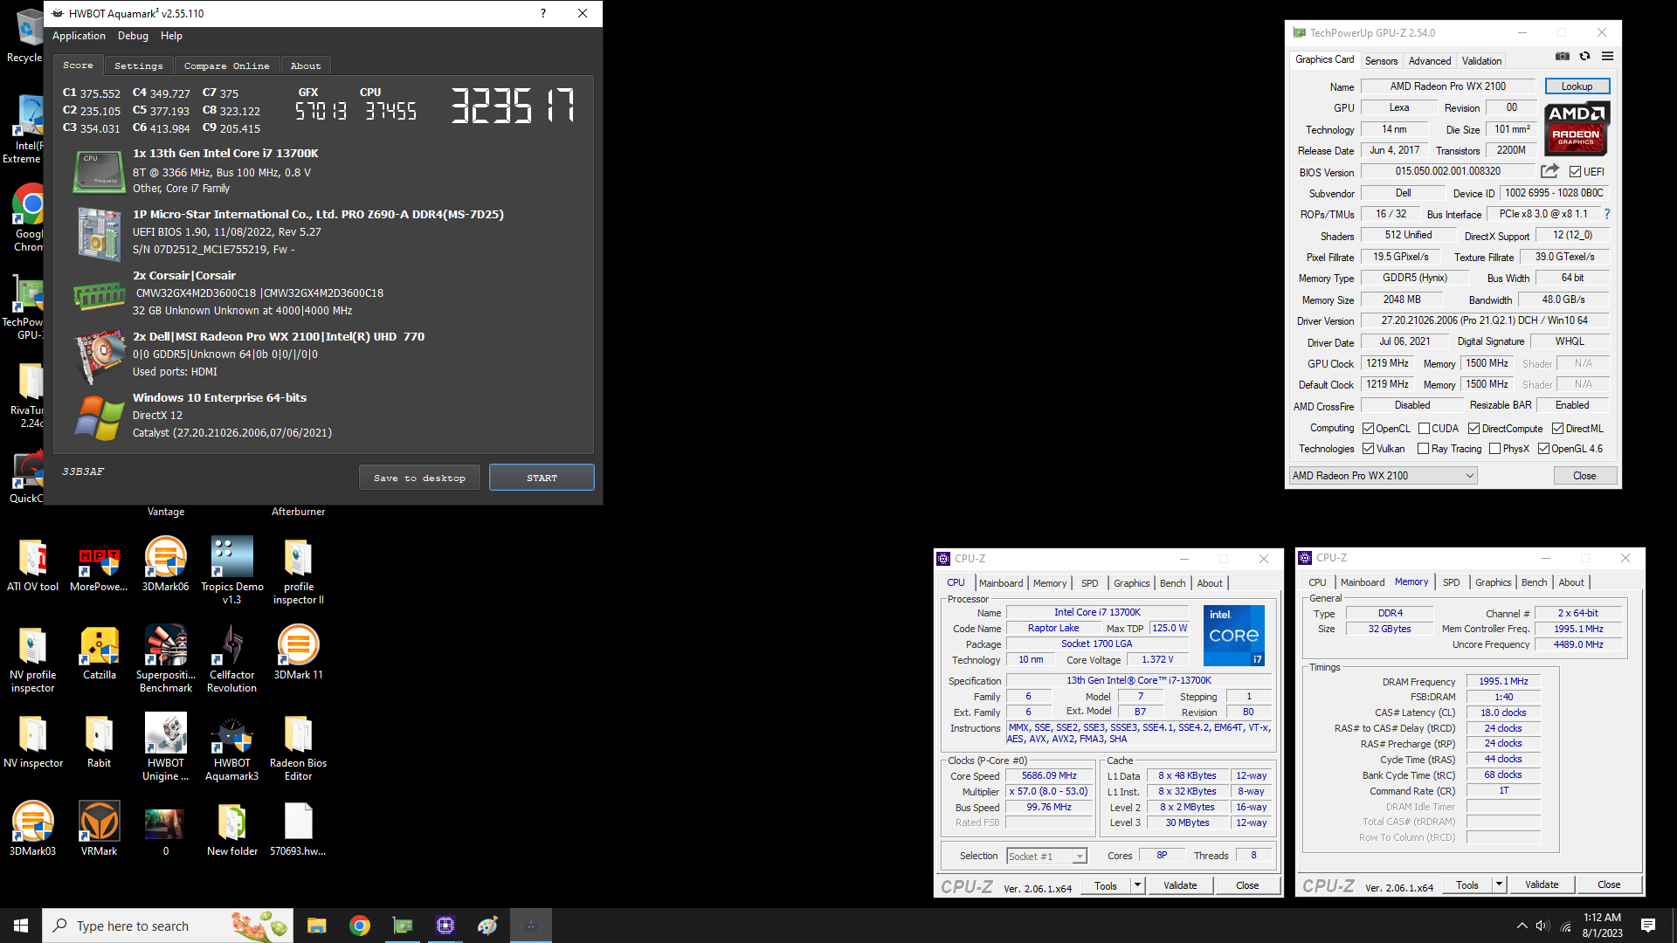Click the BIOS version share/export icon
The height and width of the screenshot is (943, 1677).
[1549, 171]
